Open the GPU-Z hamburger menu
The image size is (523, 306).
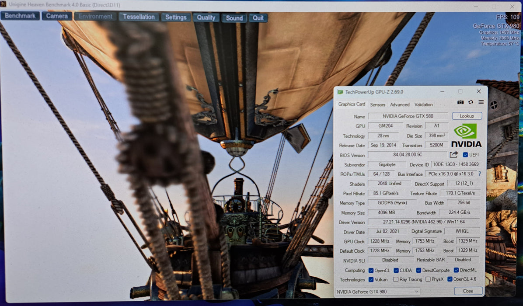click(481, 102)
